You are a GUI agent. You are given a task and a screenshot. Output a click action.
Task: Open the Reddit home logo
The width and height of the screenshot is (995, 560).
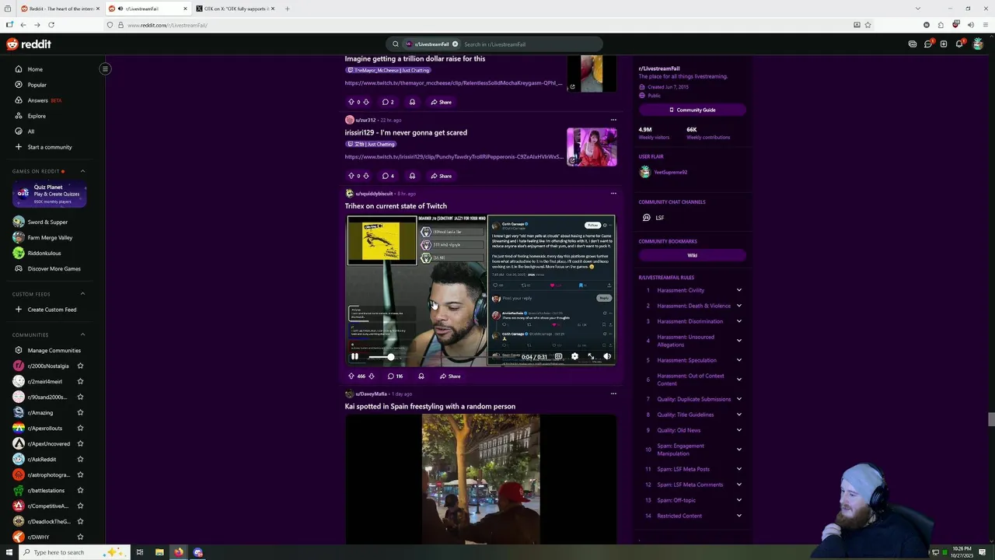(x=29, y=44)
